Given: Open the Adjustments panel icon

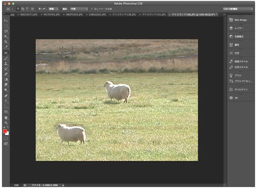Looking at the screenshot, I should coord(231,37).
